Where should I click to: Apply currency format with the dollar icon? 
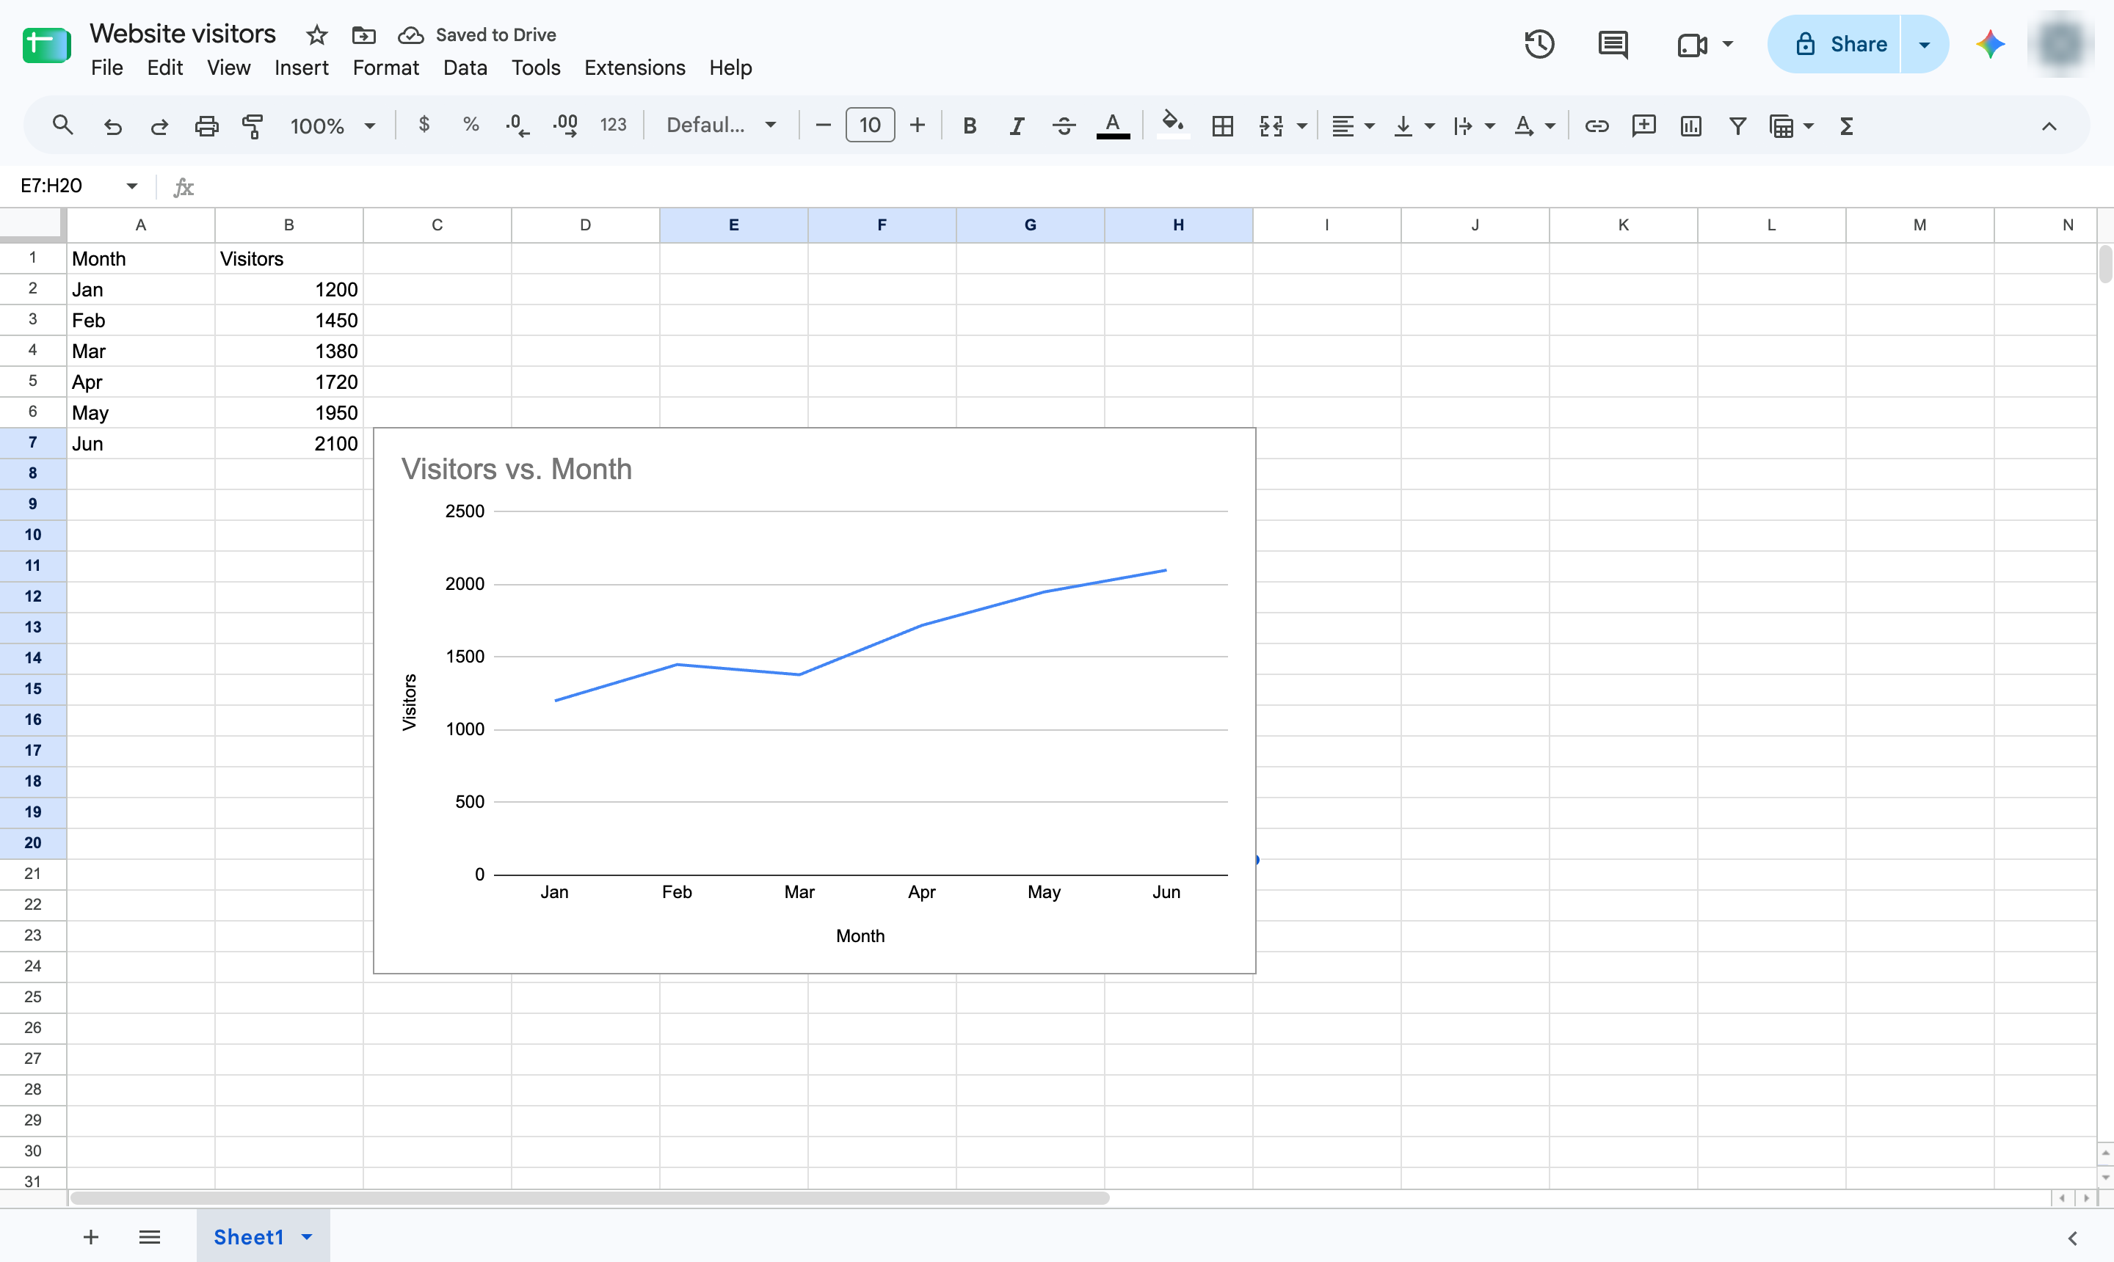click(424, 125)
